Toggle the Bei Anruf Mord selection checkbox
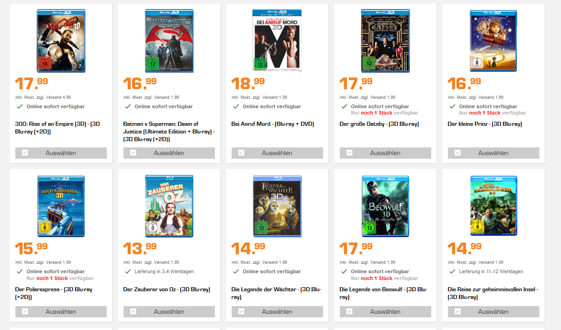 (241, 153)
